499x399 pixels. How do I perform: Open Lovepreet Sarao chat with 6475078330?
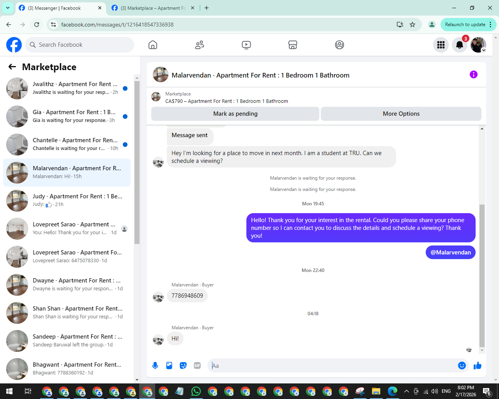coord(67,257)
